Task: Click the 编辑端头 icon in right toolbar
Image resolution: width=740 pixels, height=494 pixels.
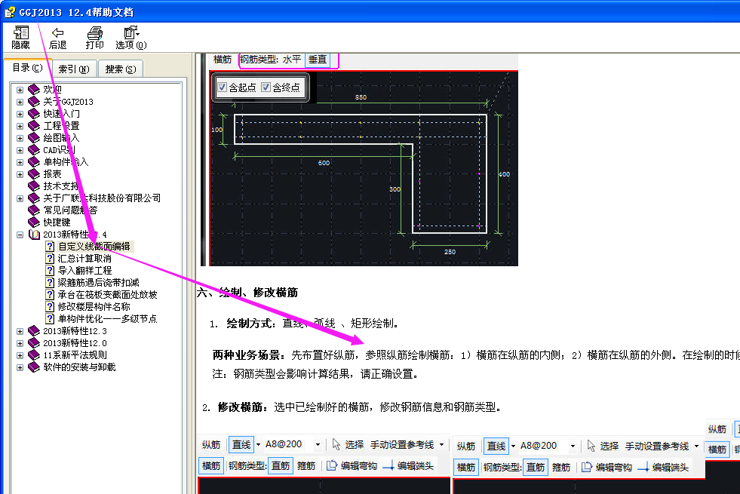Action: pyautogui.click(x=643, y=468)
